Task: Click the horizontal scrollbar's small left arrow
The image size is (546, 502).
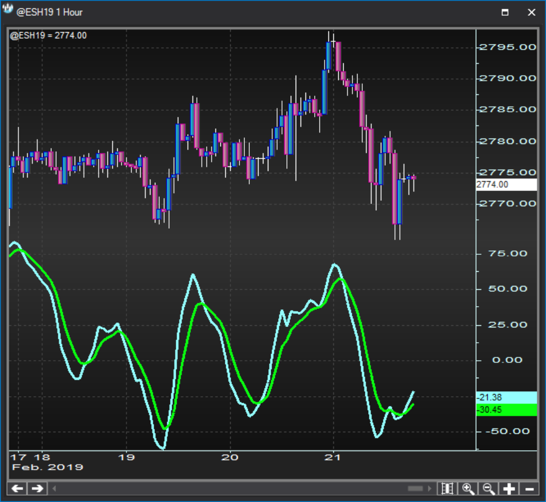Action: coord(54,488)
